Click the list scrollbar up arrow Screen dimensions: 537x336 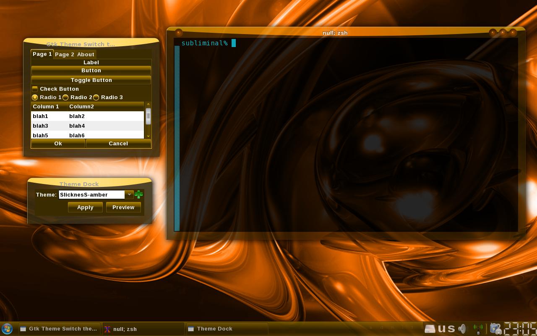click(148, 105)
